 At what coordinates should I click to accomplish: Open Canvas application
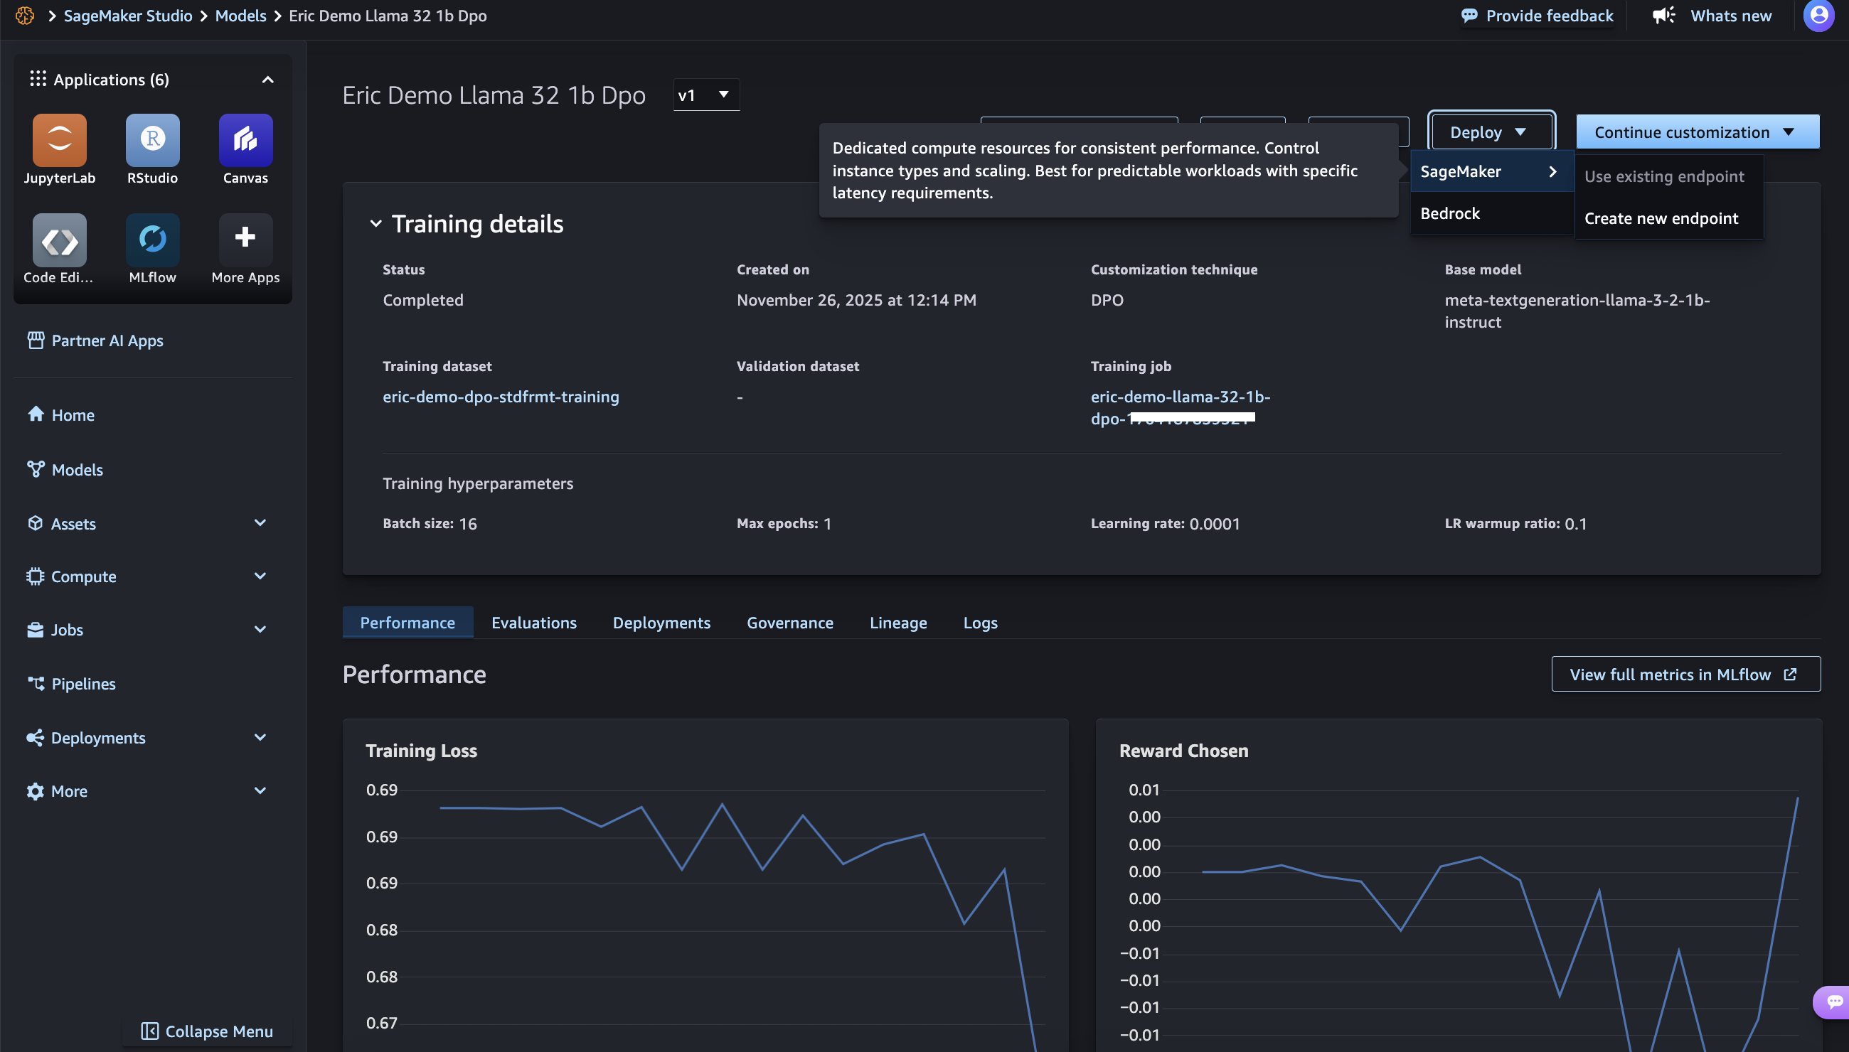pos(246,139)
